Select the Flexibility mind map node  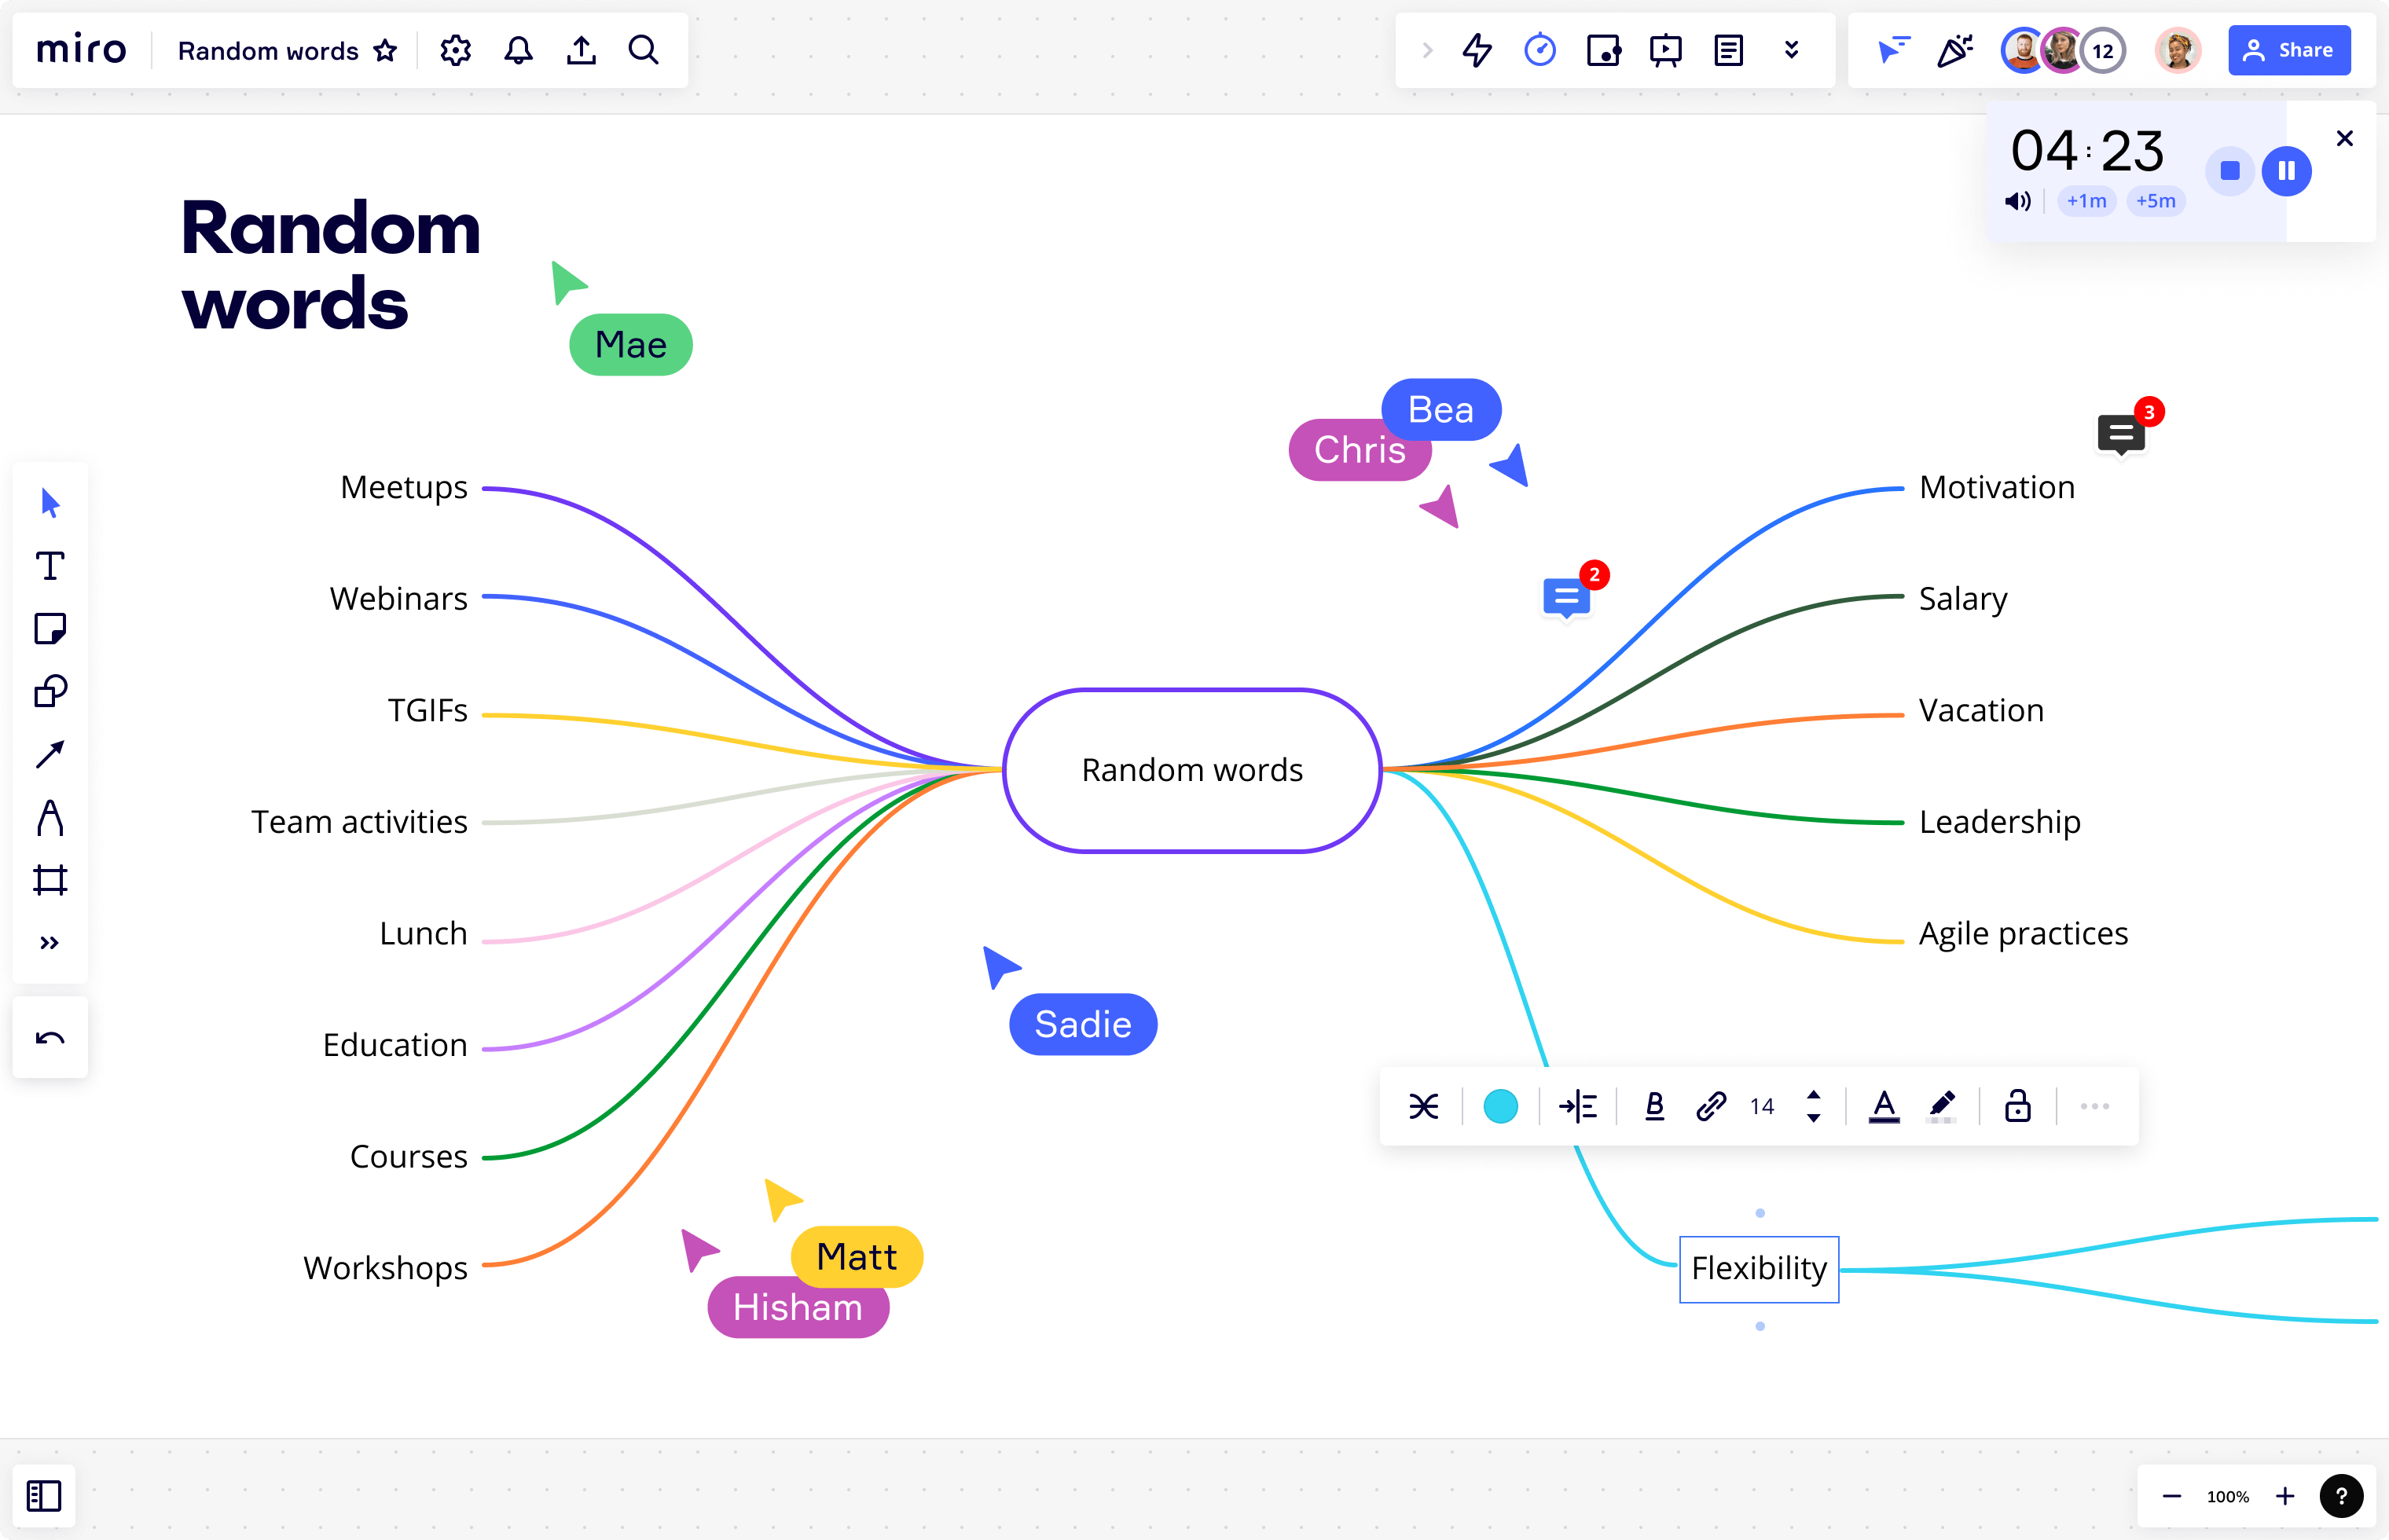click(x=1758, y=1268)
